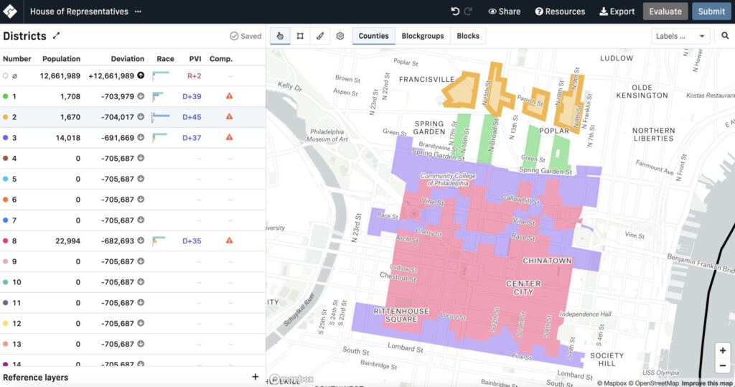Open the Labels dropdown
The height and width of the screenshot is (387, 735).
tap(680, 36)
